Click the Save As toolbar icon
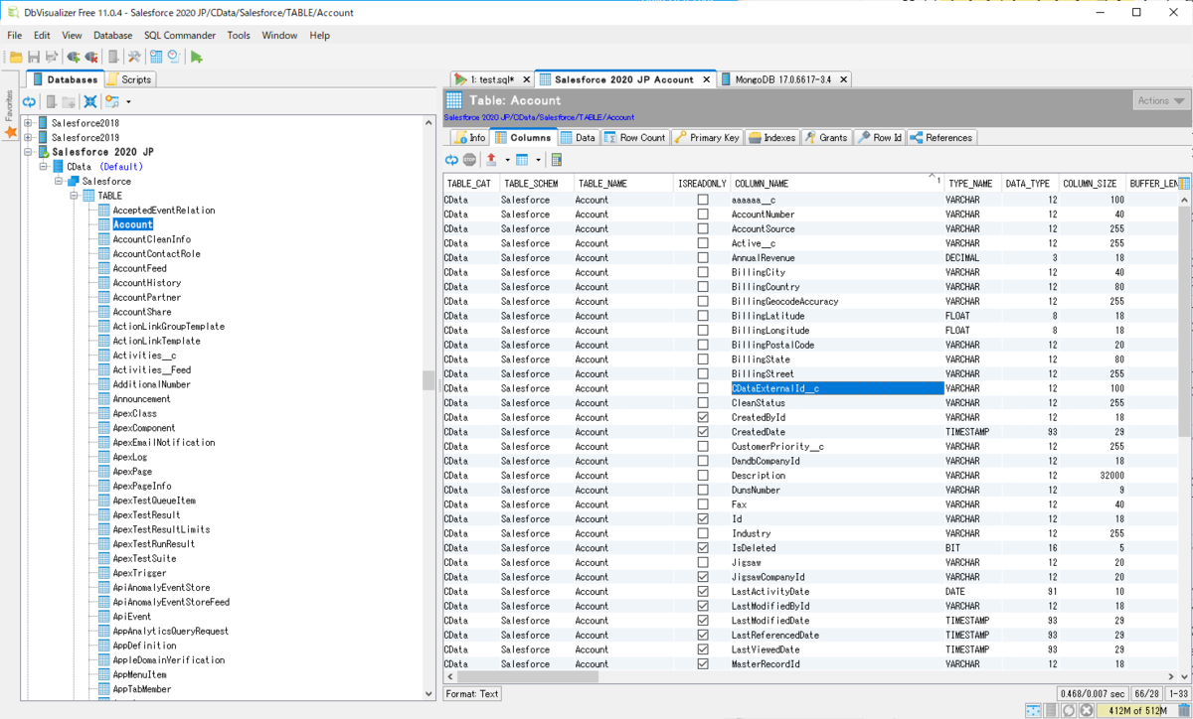1193x719 pixels. click(x=52, y=58)
